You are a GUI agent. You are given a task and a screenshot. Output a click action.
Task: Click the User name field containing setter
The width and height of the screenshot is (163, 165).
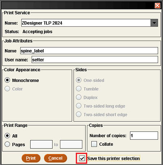pyautogui.click(x=95, y=59)
